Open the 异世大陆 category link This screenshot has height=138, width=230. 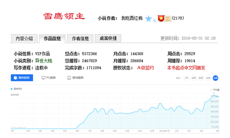coord(44,61)
